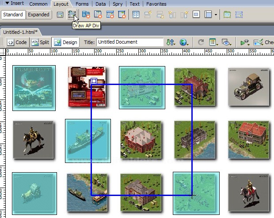Select the brown mansion on grass thumbnail
The image size is (274, 218).
click(x=141, y=192)
